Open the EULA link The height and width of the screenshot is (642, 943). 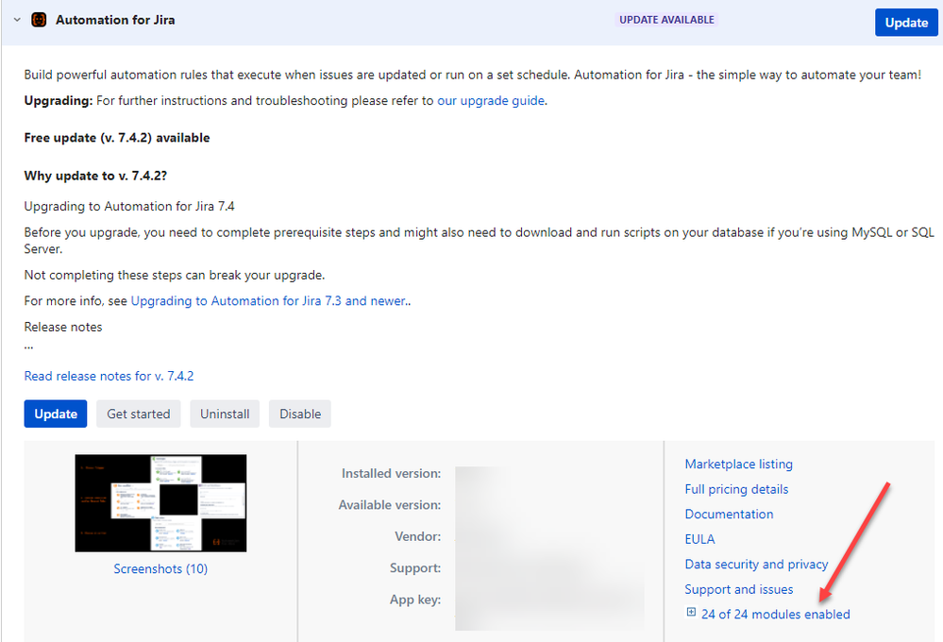699,539
